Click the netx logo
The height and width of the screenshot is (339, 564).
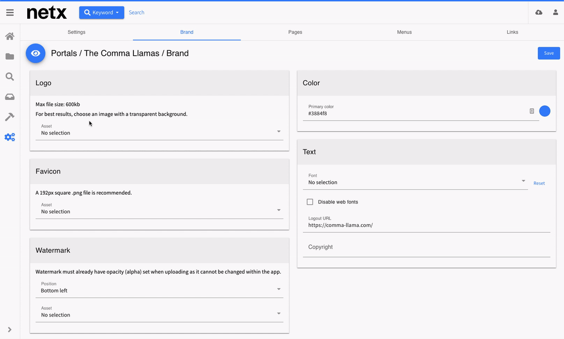point(47,13)
